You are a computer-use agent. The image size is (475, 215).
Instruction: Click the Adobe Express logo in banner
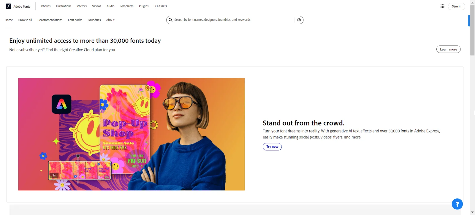[61, 104]
